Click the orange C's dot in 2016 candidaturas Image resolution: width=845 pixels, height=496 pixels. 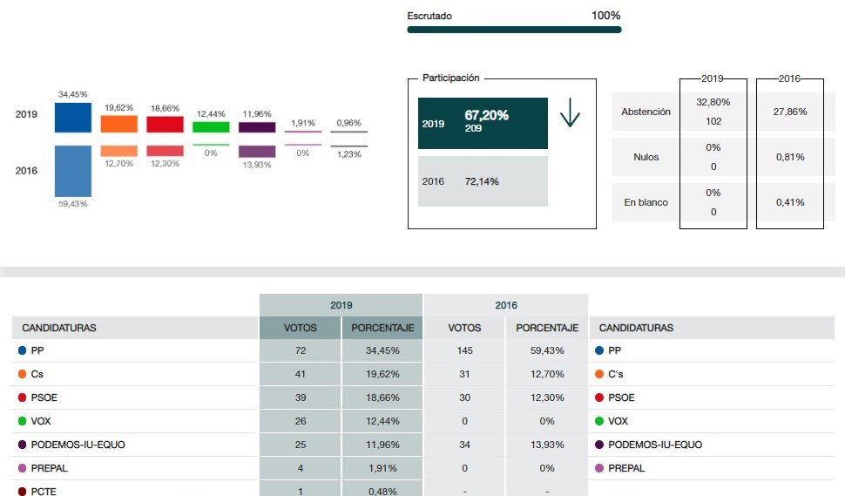(599, 374)
